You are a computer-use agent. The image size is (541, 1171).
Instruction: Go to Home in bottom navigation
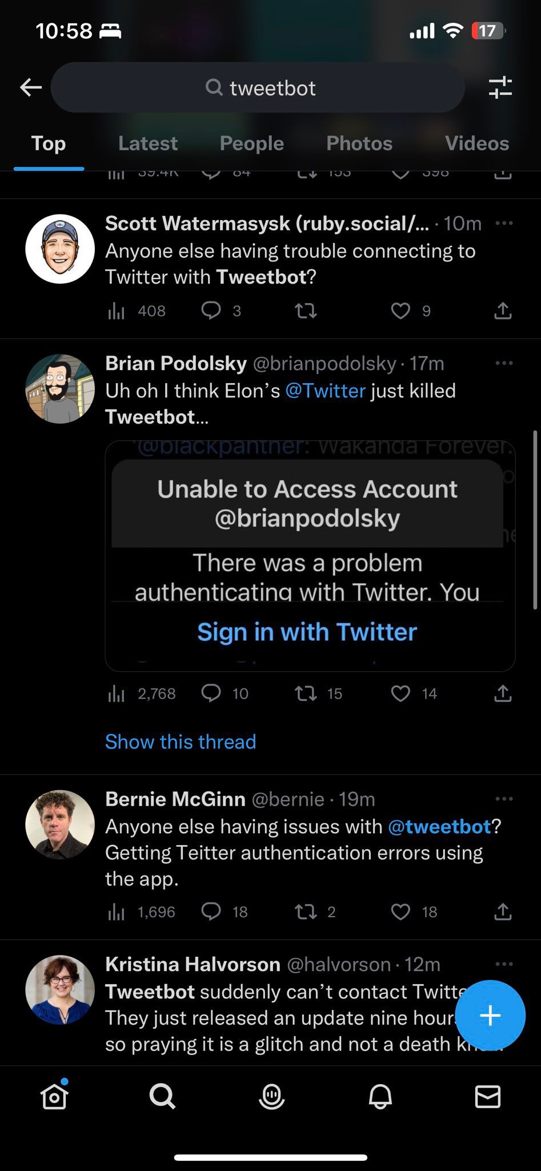pos(54,1097)
